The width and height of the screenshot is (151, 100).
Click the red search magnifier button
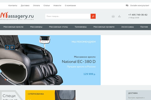pyautogui.click(x=93, y=16)
